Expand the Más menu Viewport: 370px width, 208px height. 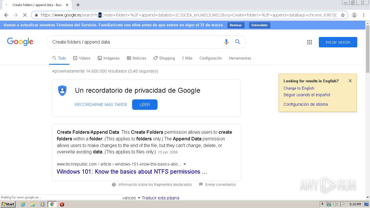tap(187, 58)
